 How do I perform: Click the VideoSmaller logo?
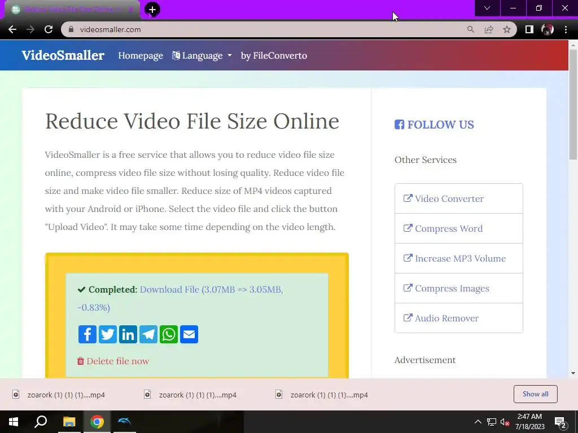pyautogui.click(x=63, y=55)
